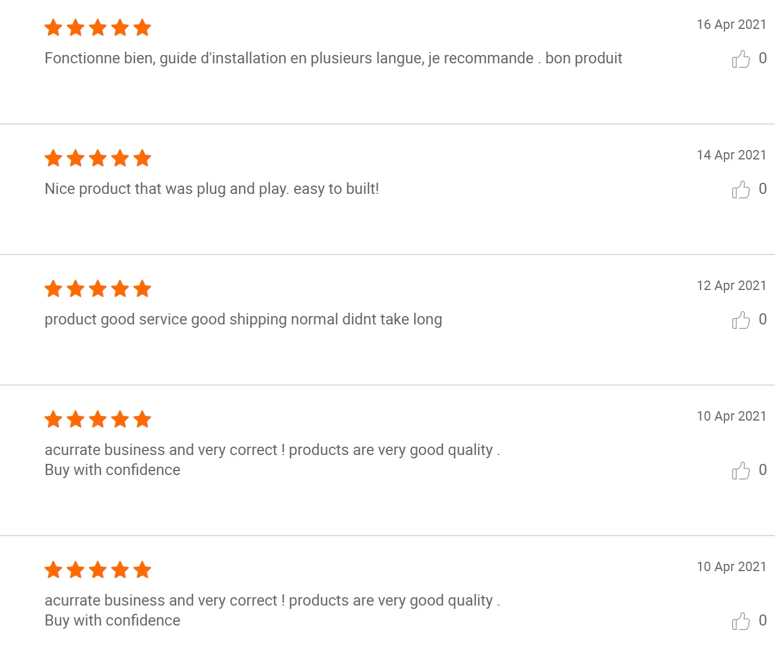Click the "16 Apr 2021" date
The image size is (775, 645).
tap(731, 24)
